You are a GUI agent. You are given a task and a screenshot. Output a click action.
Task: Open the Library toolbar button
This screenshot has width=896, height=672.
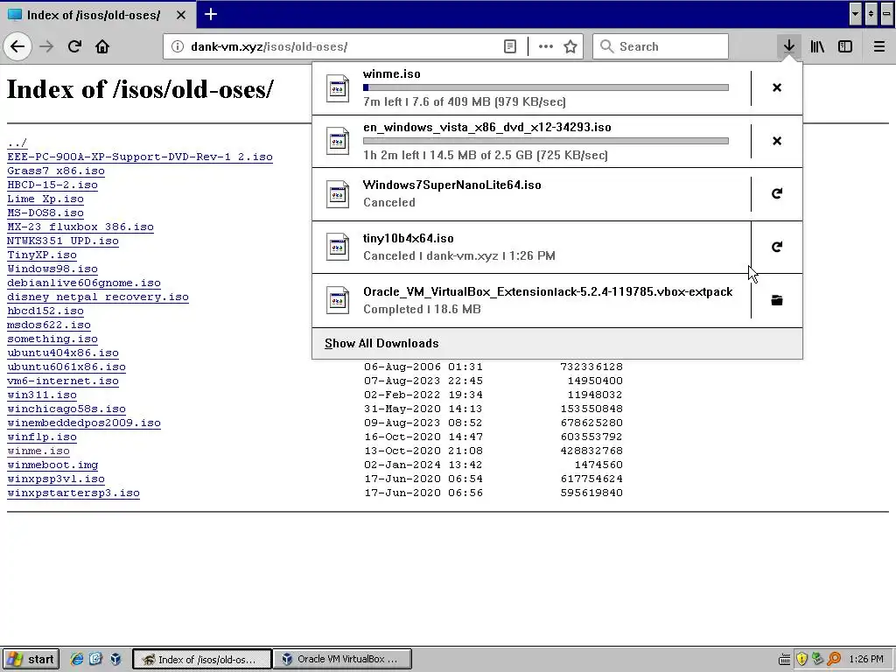817,46
